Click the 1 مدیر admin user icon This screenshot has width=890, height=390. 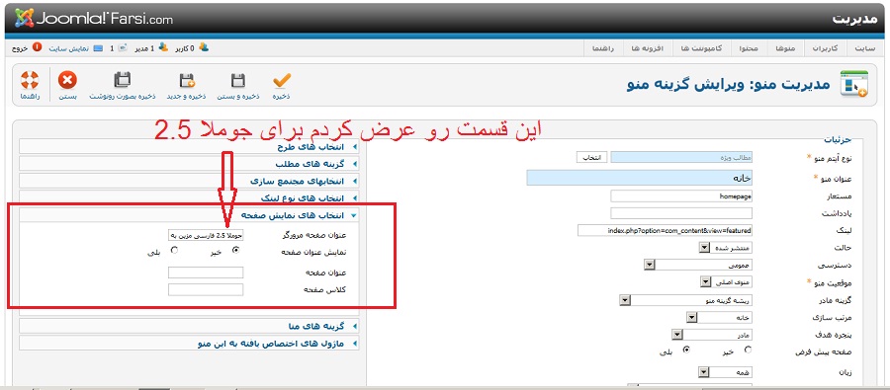(163, 47)
